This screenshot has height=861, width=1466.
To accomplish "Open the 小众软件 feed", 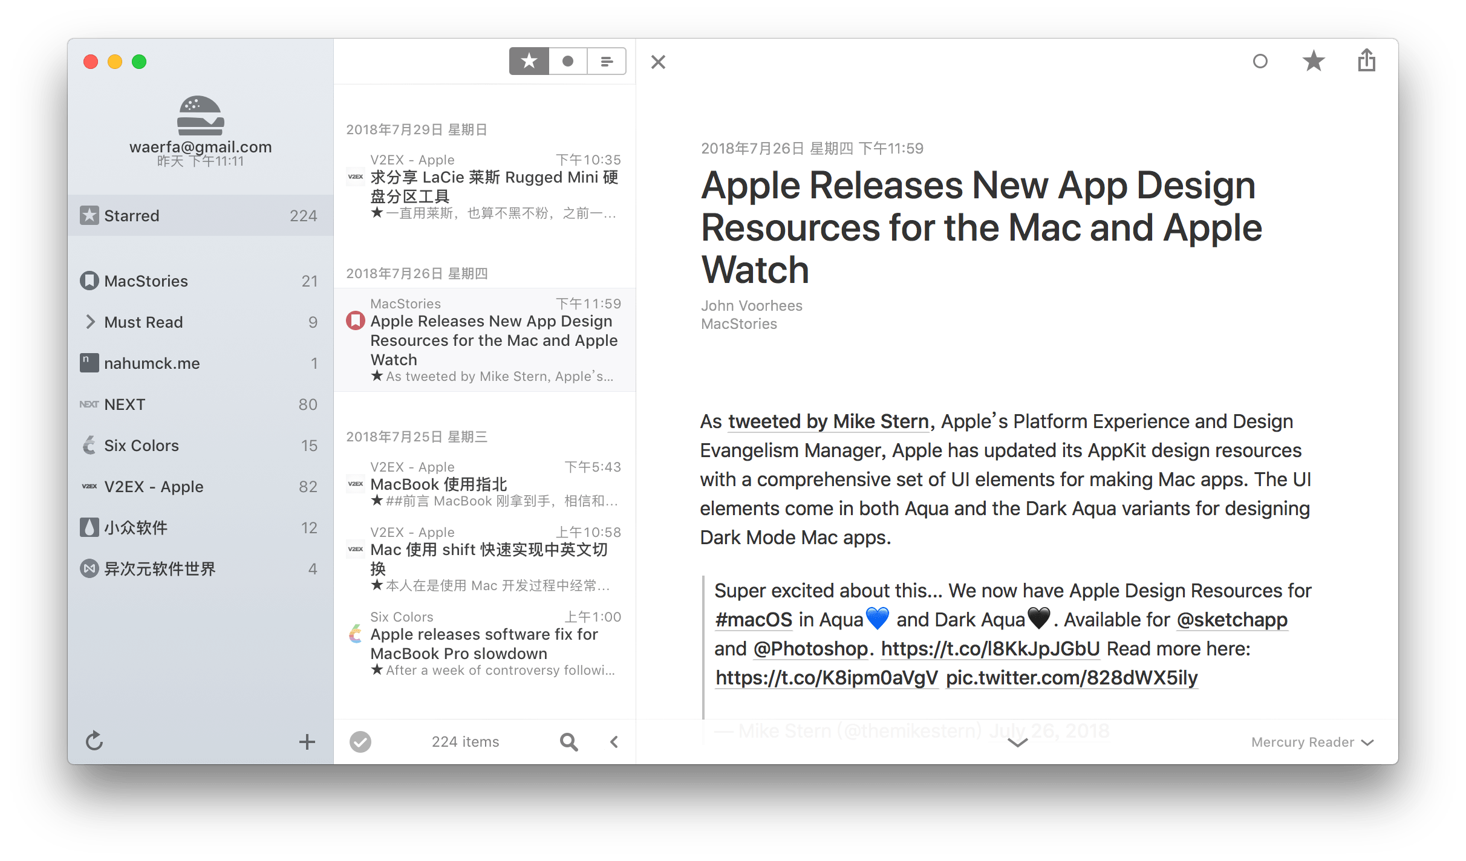I will 201,527.
